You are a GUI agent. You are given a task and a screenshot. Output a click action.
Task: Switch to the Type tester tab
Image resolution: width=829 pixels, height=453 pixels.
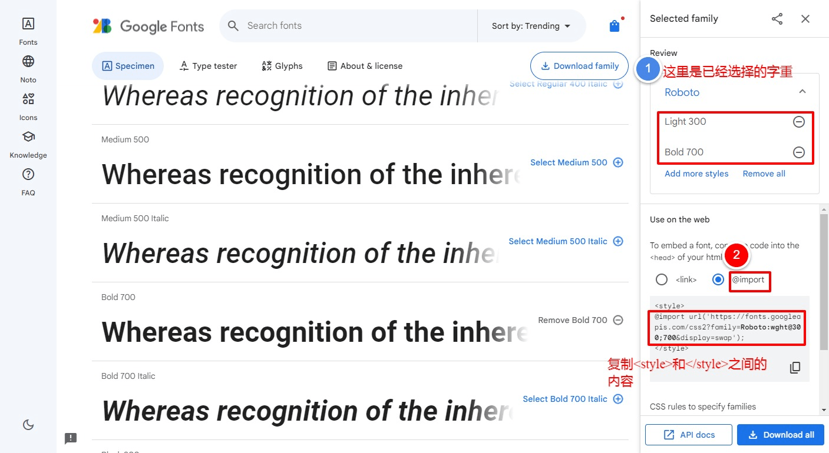coord(208,66)
